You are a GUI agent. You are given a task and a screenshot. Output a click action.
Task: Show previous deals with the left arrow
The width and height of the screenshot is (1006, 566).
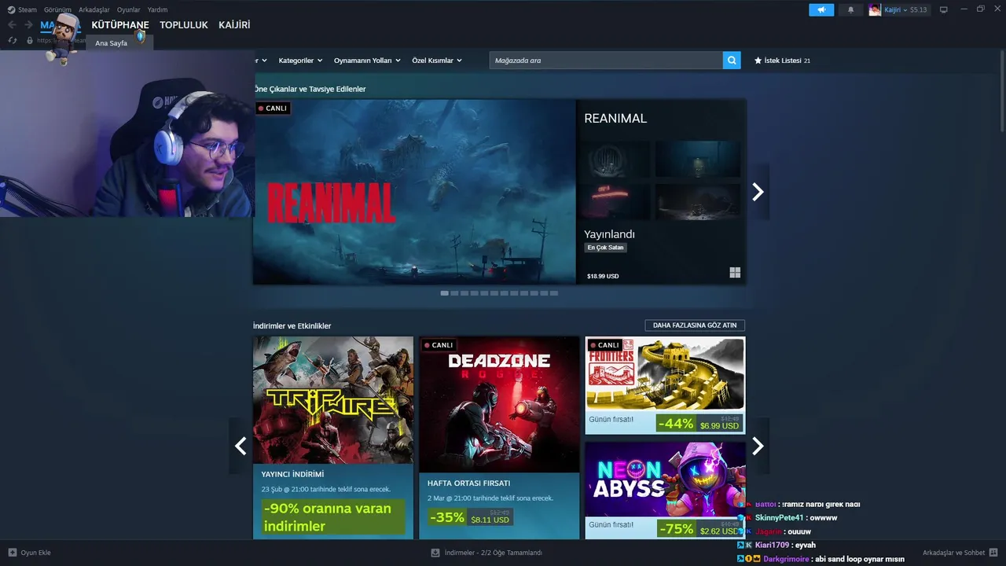coord(240,446)
